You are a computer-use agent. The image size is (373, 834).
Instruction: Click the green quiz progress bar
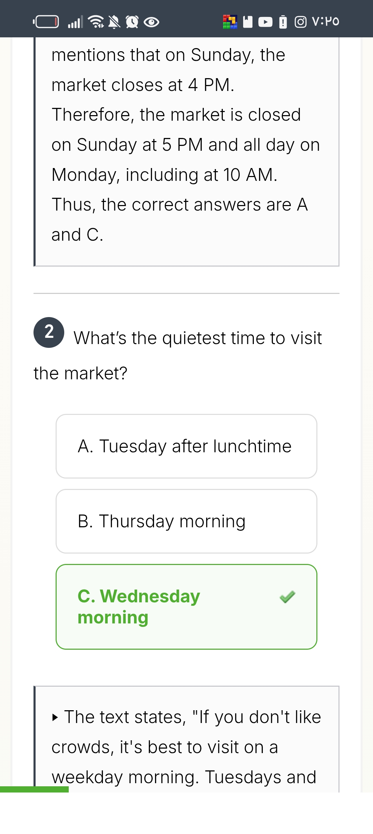(x=34, y=789)
